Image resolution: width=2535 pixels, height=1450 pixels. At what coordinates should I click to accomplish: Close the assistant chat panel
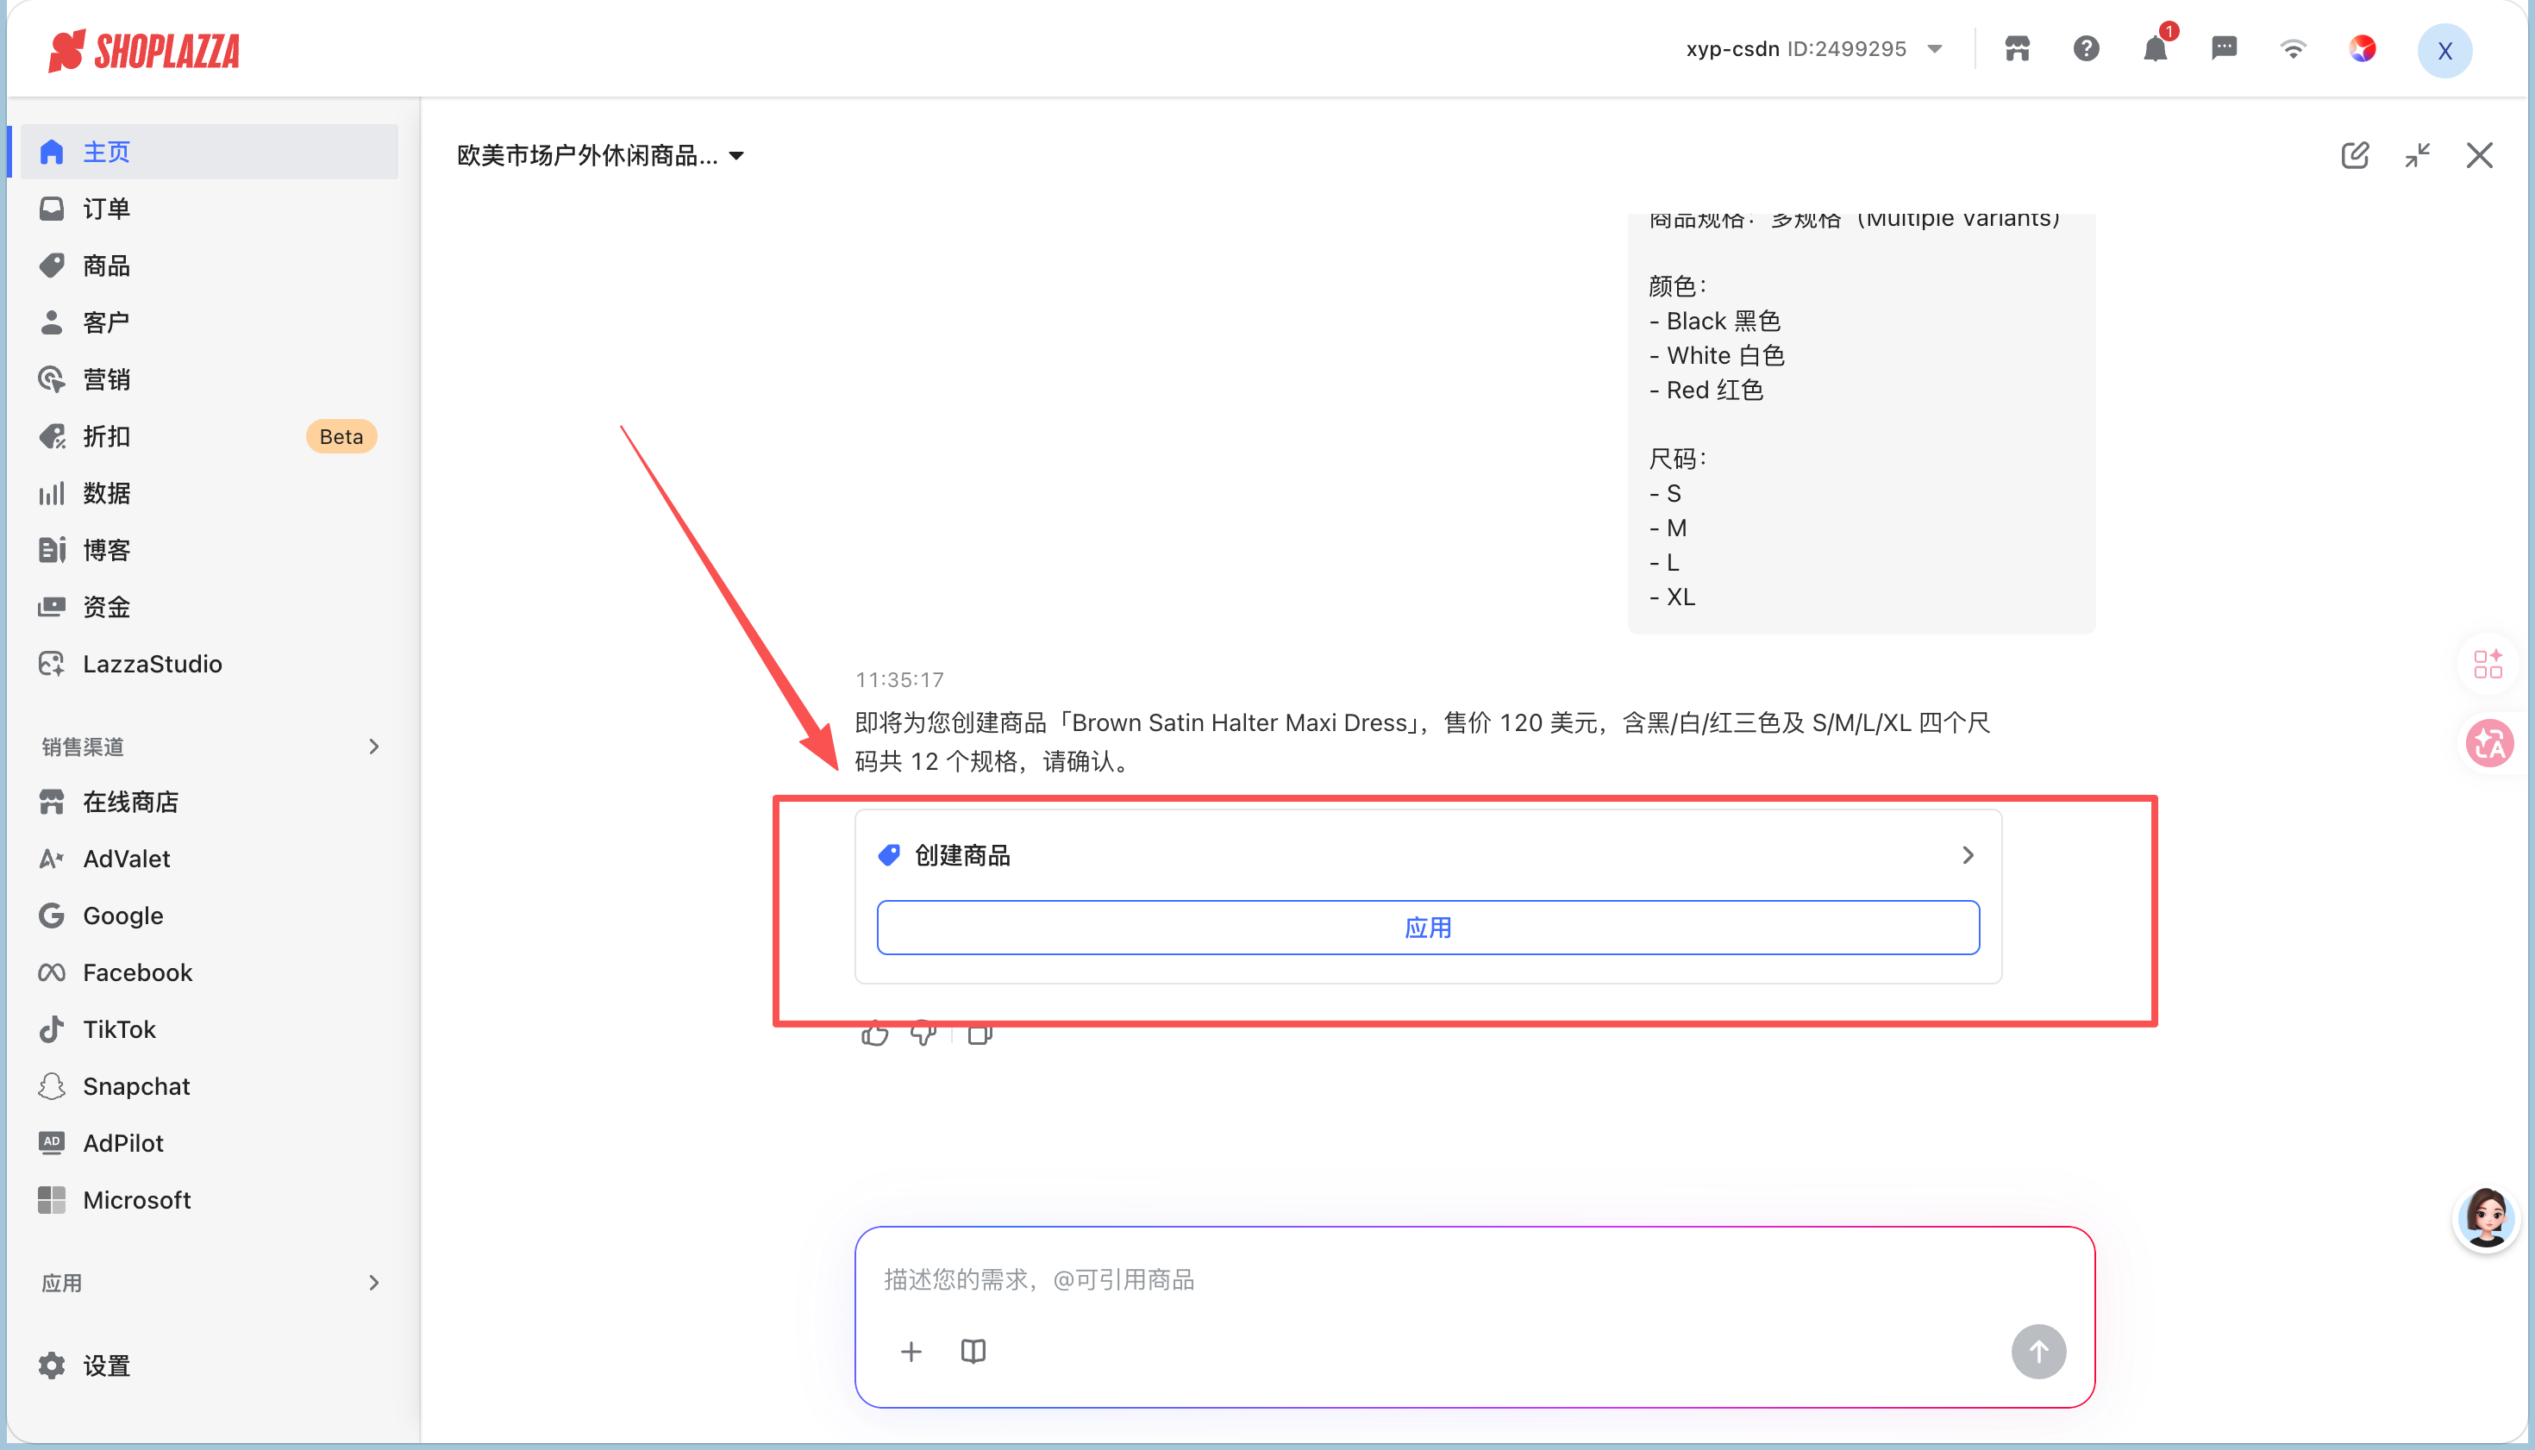coord(2479,155)
